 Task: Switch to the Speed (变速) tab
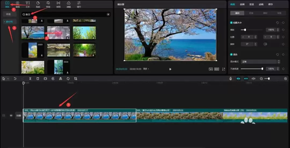(x=251, y=4)
